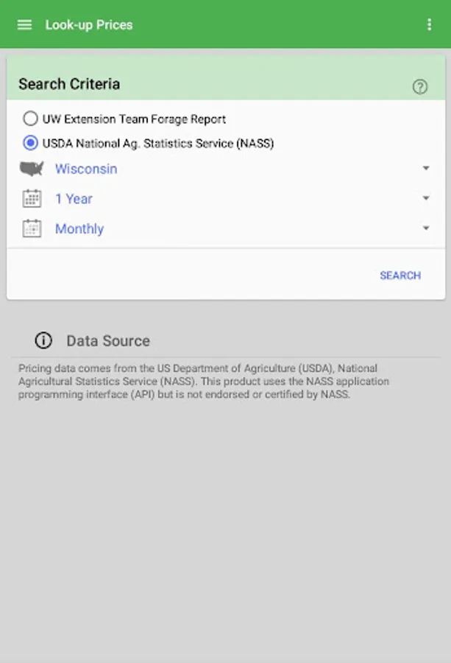
Task: Expand the Wisconsin state dropdown arrow
Action: [x=426, y=169]
